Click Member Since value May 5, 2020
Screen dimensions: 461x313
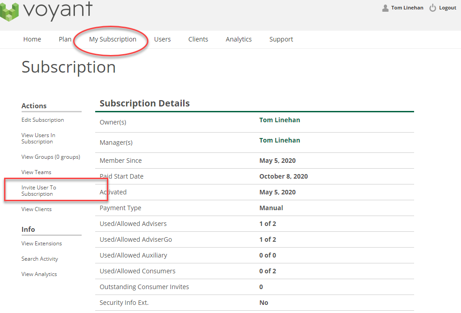[277, 161]
